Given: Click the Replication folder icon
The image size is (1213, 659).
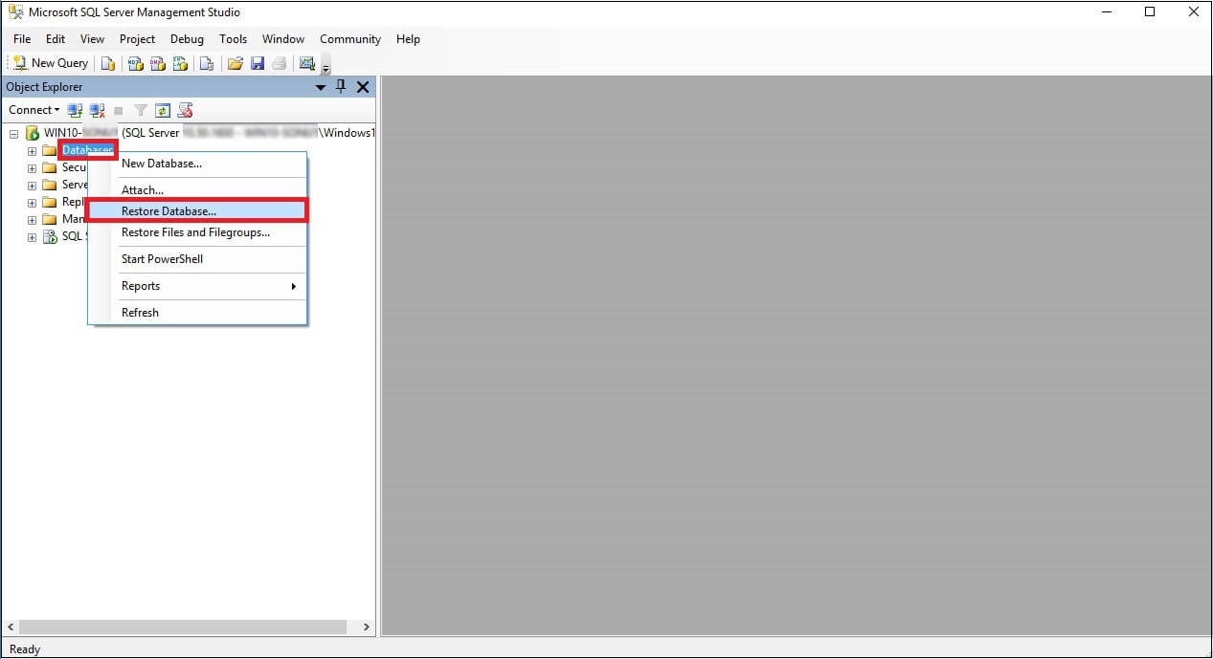Looking at the screenshot, I should 50,202.
